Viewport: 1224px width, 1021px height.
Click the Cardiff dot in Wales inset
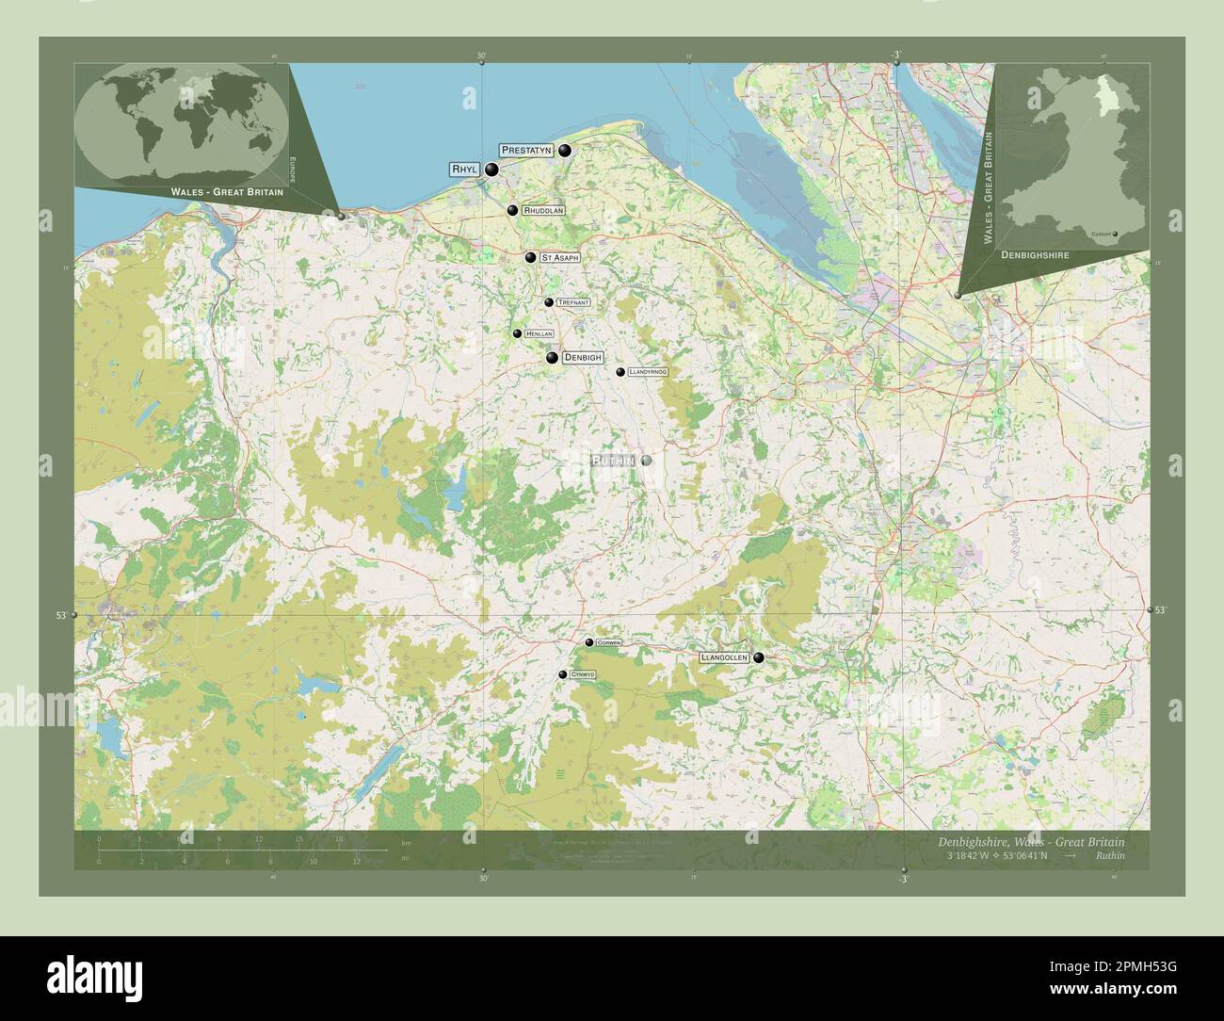click(x=1115, y=234)
